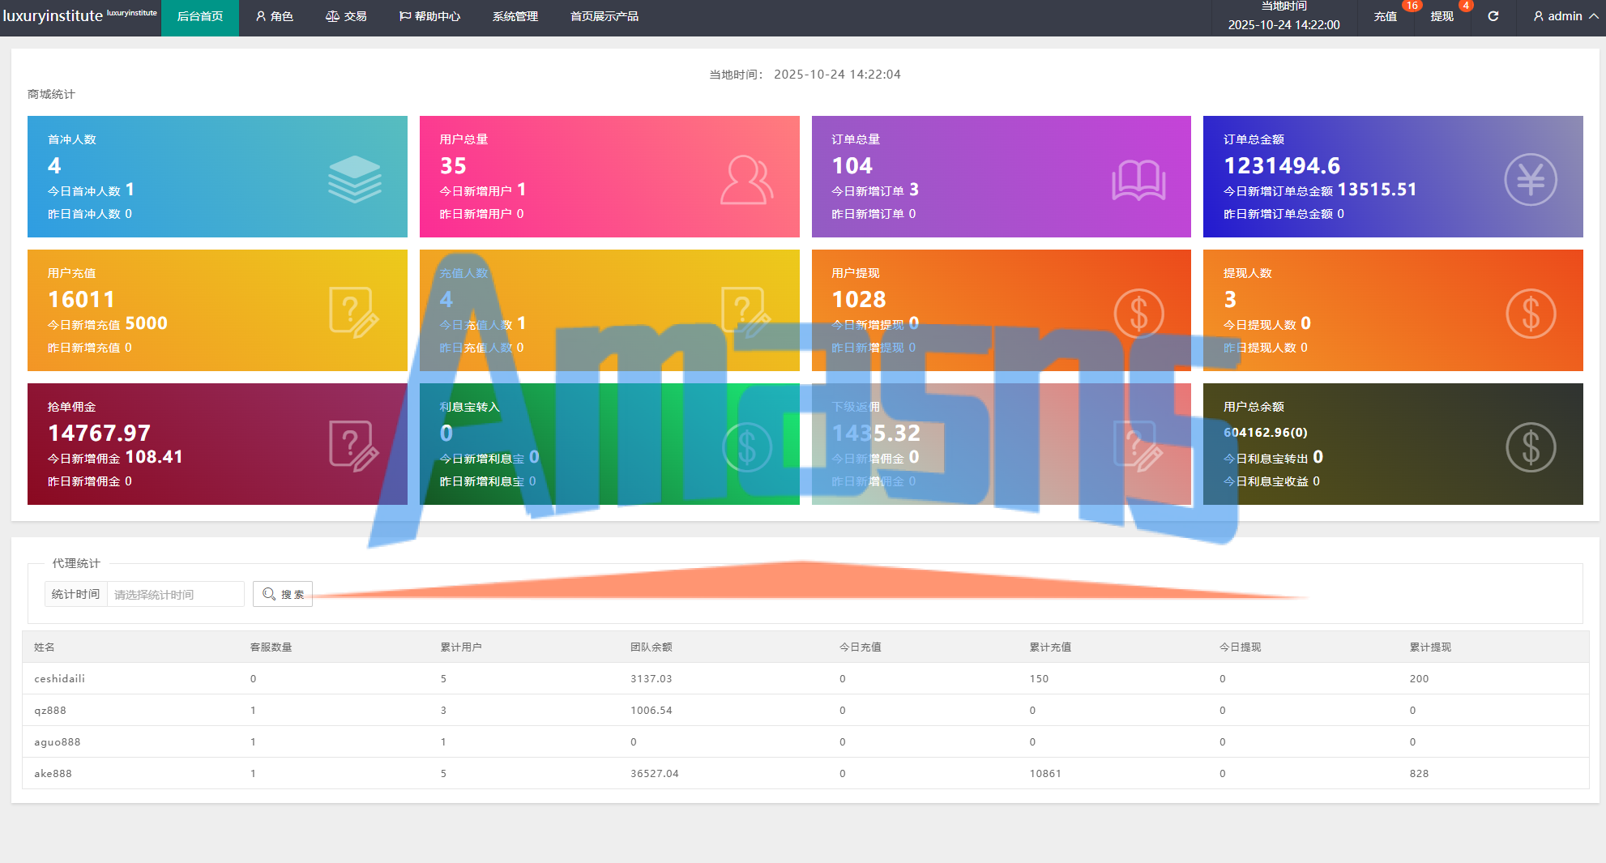Click the 提现 notification link
Screen dimensions: 1606x863
tap(1442, 16)
